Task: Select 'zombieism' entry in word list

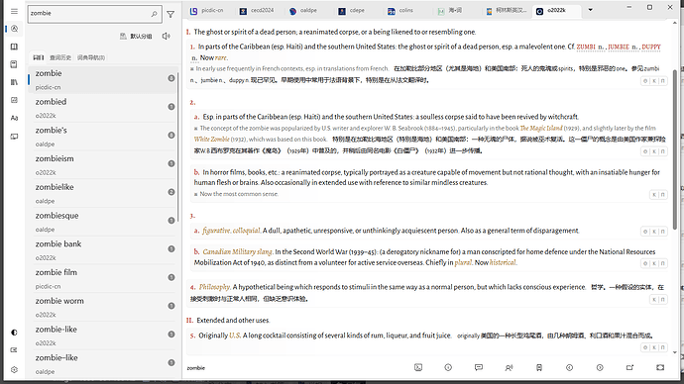Action: [103, 164]
